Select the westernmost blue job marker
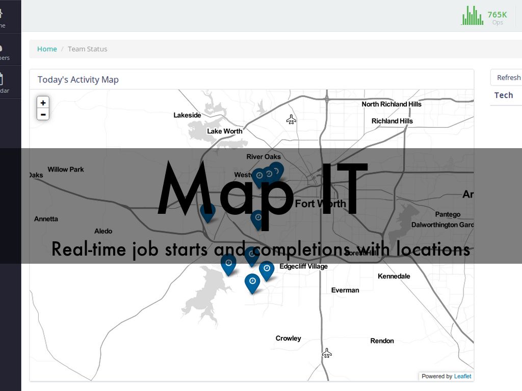The image size is (522, 391). coord(207,211)
